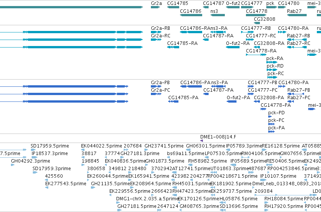Click the SD13696.5prime EST label
Image resolution: width=321 pixels, height=212 pixels.
pyautogui.click(x=239, y=206)
